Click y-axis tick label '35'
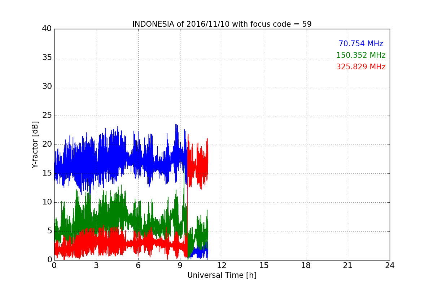This screenshot has height=289, width=433. click(47, 57)
